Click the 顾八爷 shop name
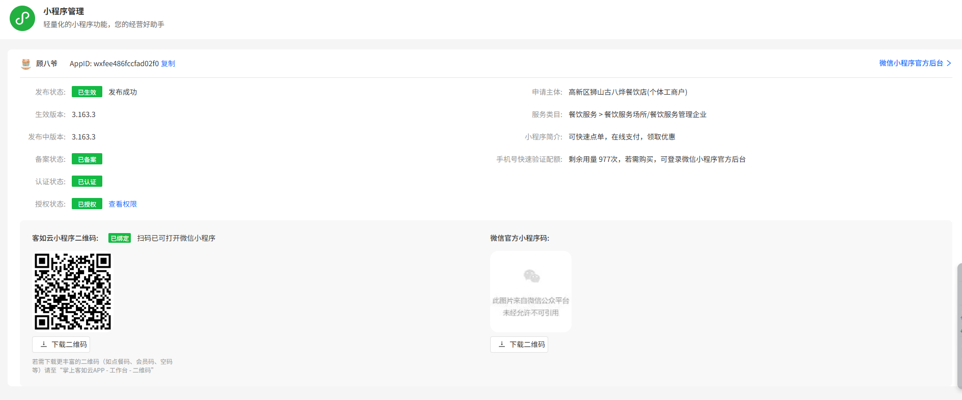This screenshot has height=400, width=962. point(47,64)
